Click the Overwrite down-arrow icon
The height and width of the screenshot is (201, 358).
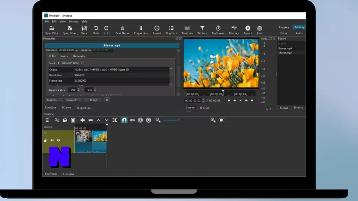(x=107, y=120)
